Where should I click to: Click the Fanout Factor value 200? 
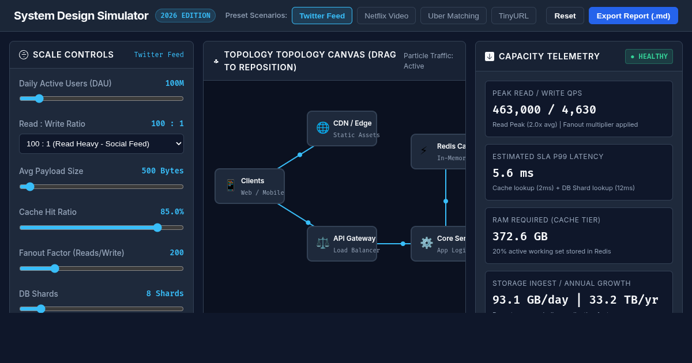177,252
